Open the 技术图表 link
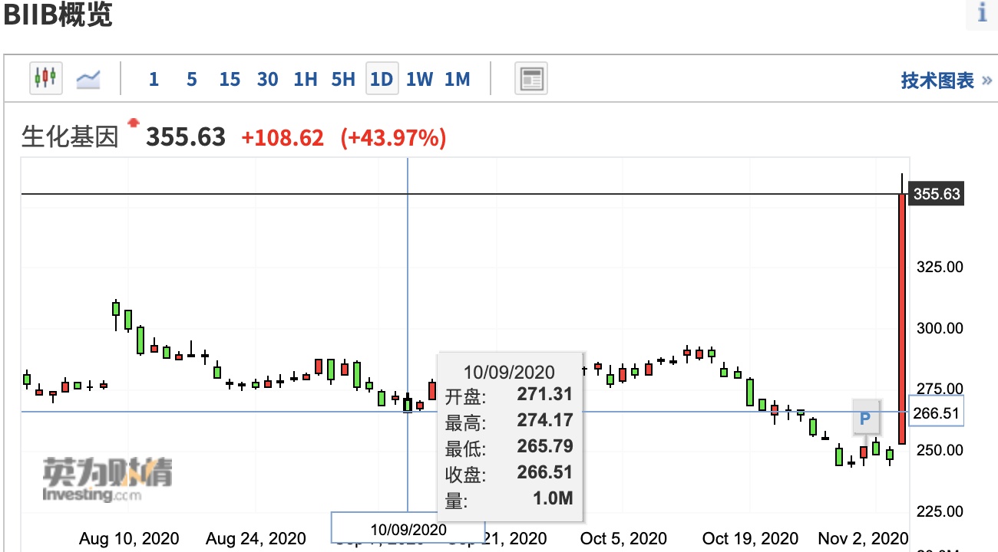 [x=947, y=80]
